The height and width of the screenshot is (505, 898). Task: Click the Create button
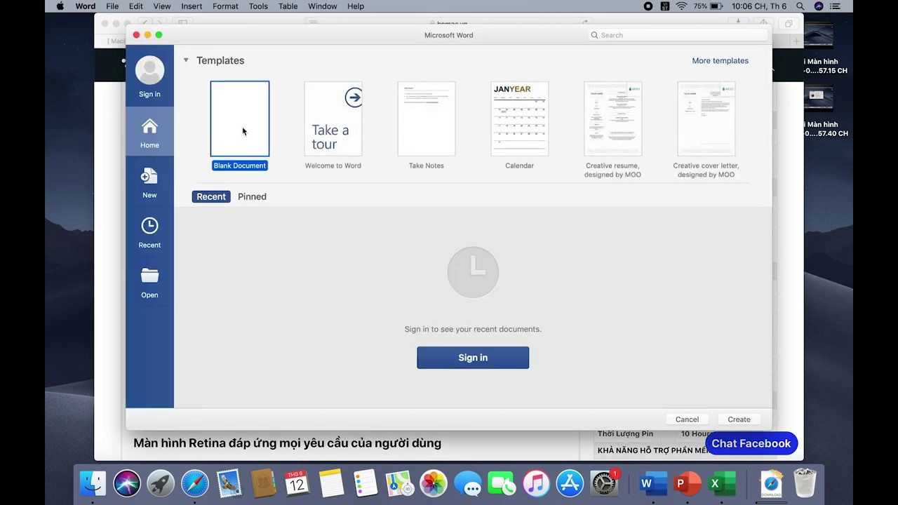739,419
